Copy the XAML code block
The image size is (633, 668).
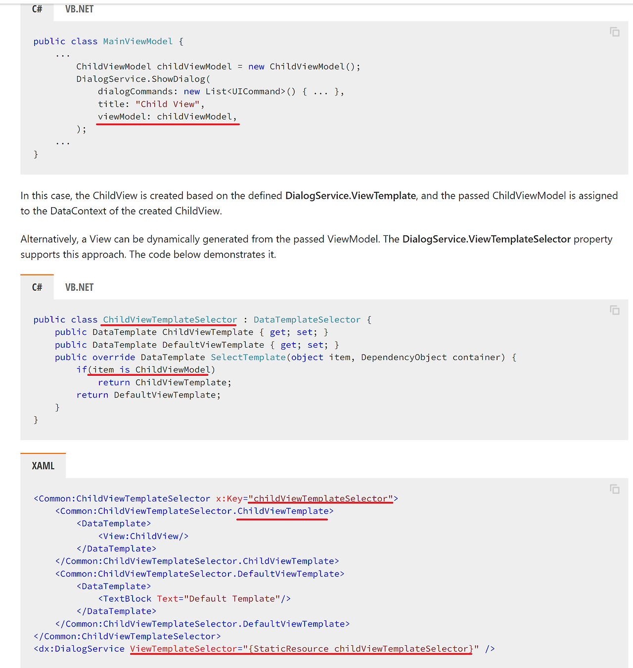(615, 489)
